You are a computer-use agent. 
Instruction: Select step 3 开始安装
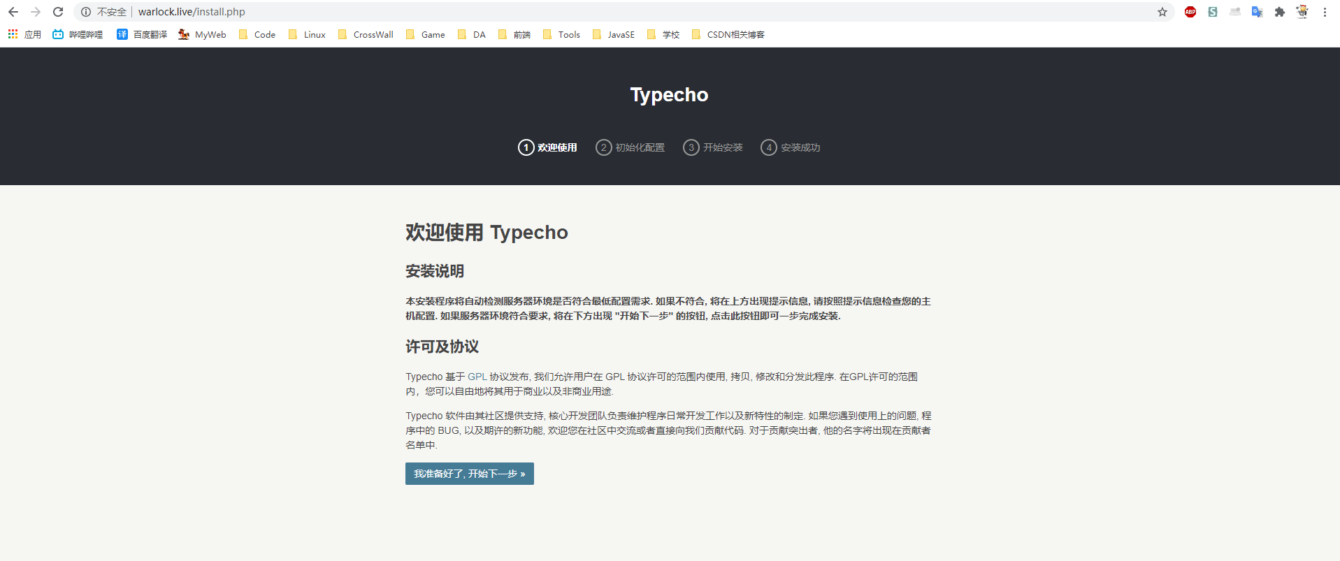[x=713, y=147]
